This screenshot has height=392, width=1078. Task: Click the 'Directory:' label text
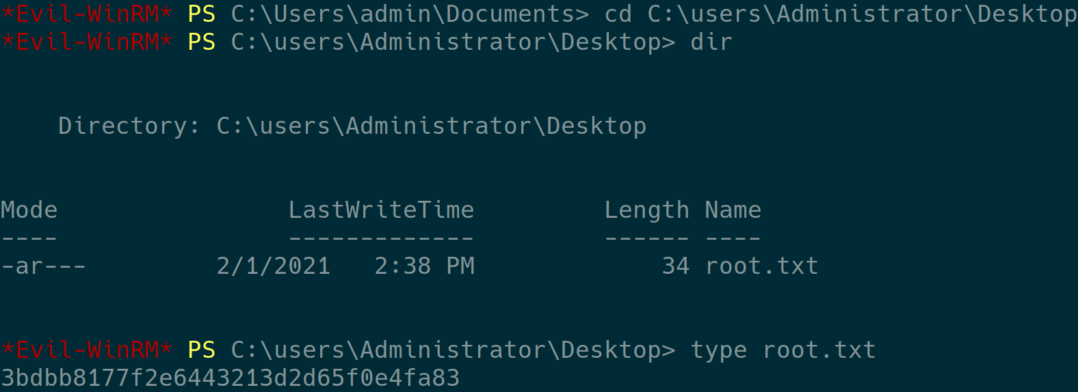tap(129, 126)
